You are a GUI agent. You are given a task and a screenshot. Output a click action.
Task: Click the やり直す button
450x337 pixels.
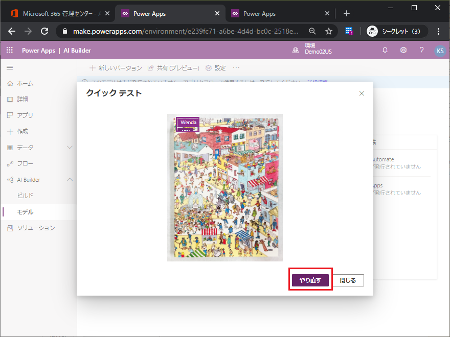(x=310, y=280)
